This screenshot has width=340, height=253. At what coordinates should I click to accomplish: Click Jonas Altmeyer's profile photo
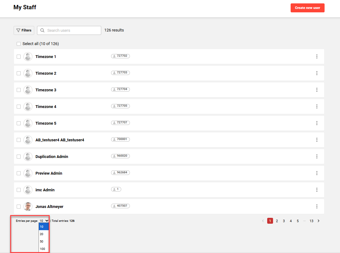[28, 206]
